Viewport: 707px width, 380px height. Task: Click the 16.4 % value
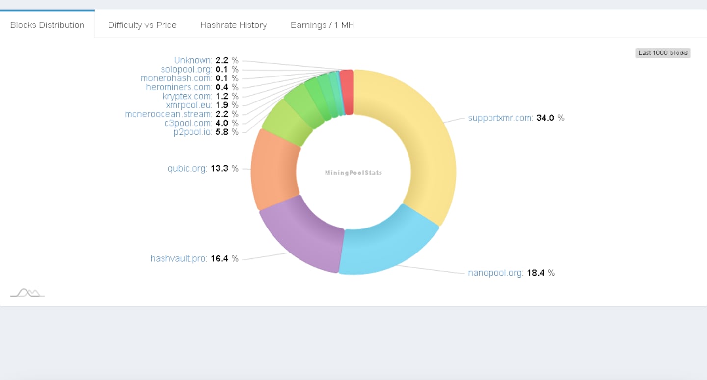(224, 258)
